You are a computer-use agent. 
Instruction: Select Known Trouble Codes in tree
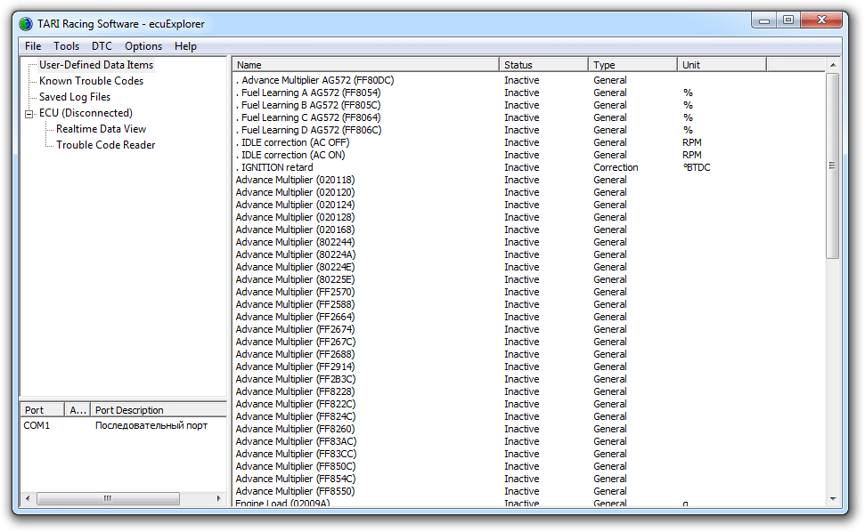coord(91,81)
